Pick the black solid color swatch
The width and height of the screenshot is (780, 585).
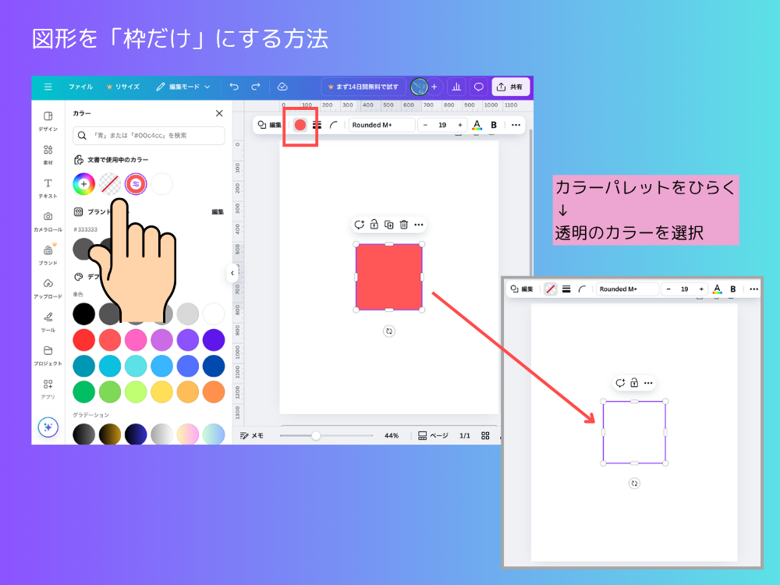(x=83, y=314)
